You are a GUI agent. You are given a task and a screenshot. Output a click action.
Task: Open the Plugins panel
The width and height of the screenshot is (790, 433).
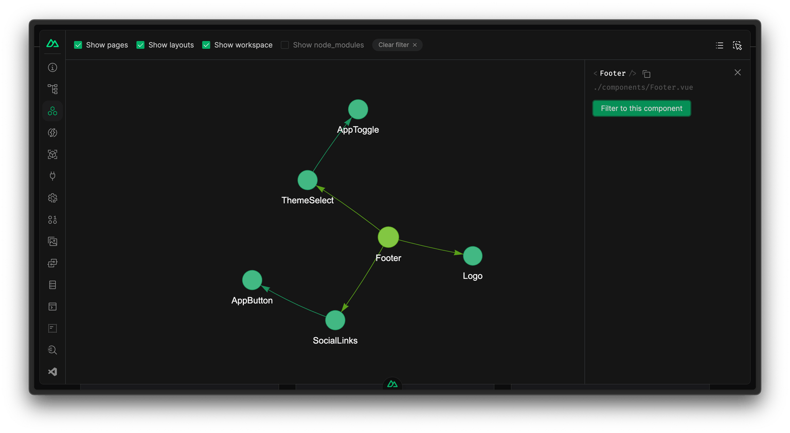click(52, 175)
